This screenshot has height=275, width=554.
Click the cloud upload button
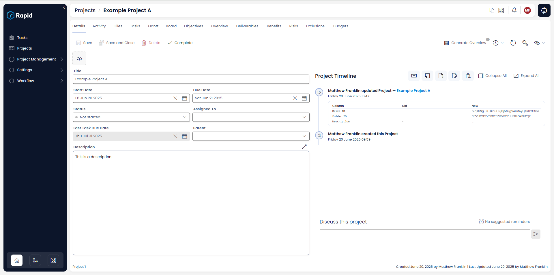point(79,58)
